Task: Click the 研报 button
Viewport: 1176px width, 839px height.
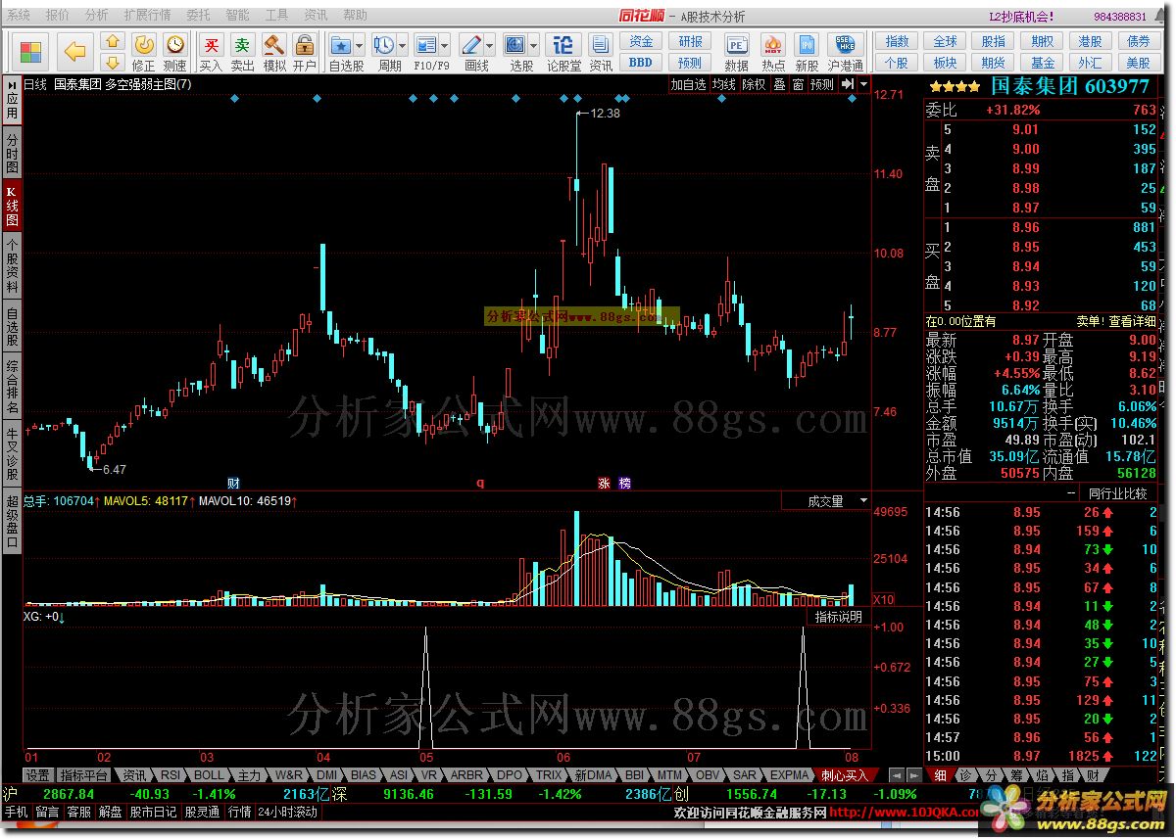Action: (690, 41)
